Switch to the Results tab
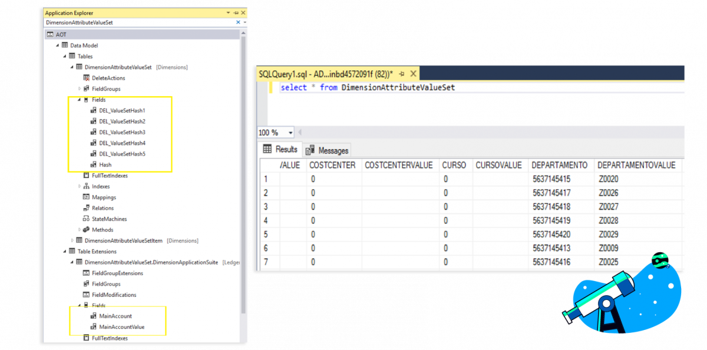The width and height of the screenshot is (707, 350). [280, 149]
